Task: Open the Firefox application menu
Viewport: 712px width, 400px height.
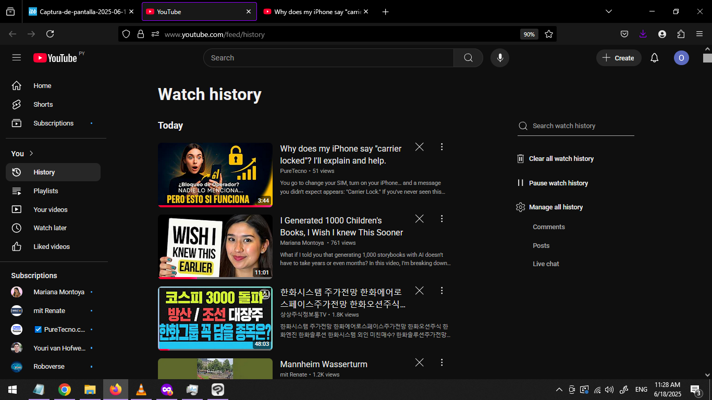Action: [699, 34]
